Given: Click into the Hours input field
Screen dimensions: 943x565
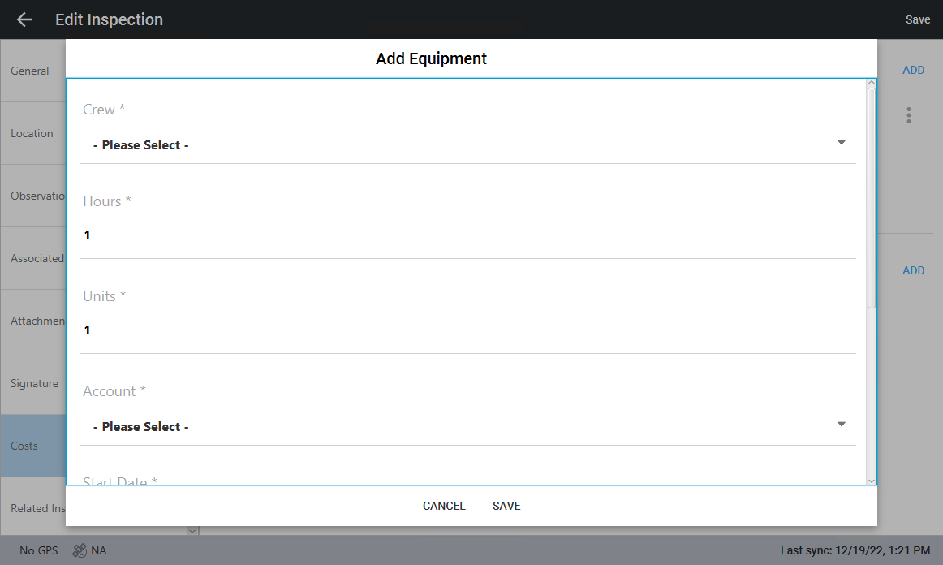Looking at the screenshot, I should [x=467, y=235].
